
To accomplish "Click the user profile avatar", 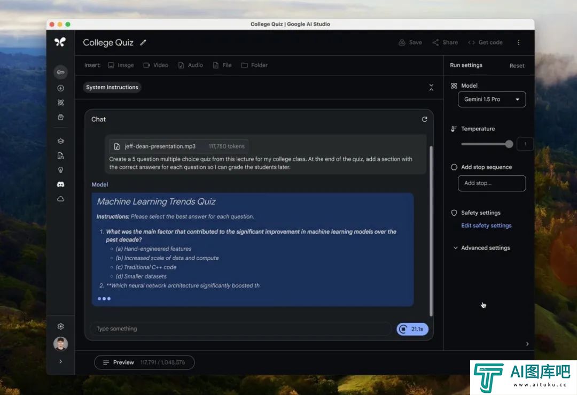I will point(61,344).
